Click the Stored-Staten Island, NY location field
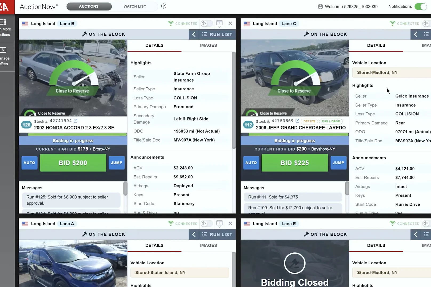 (x=180, y=273)
